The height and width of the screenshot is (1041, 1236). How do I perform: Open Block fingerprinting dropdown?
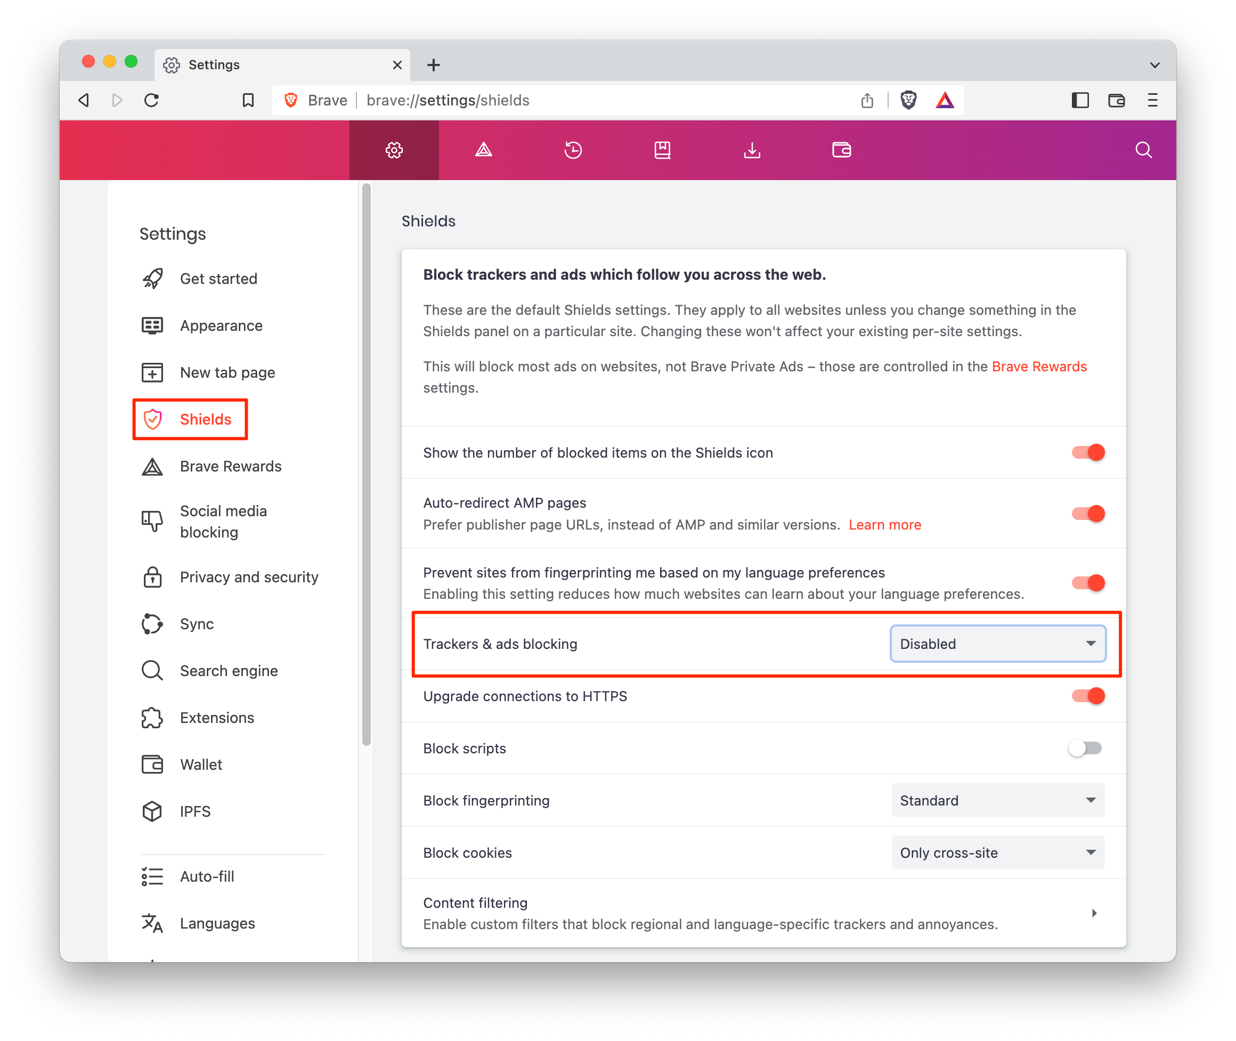[998, 801]
